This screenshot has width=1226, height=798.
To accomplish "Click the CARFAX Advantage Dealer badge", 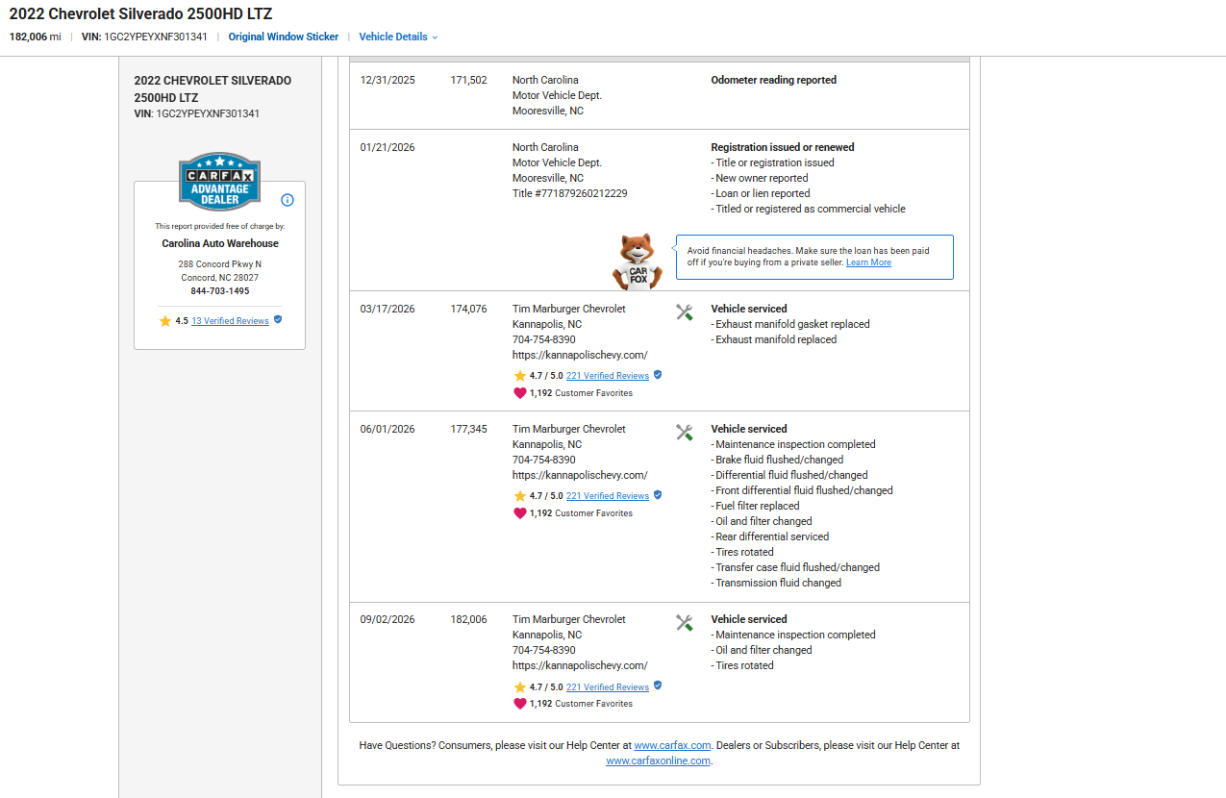I will (x=220, y=181).
